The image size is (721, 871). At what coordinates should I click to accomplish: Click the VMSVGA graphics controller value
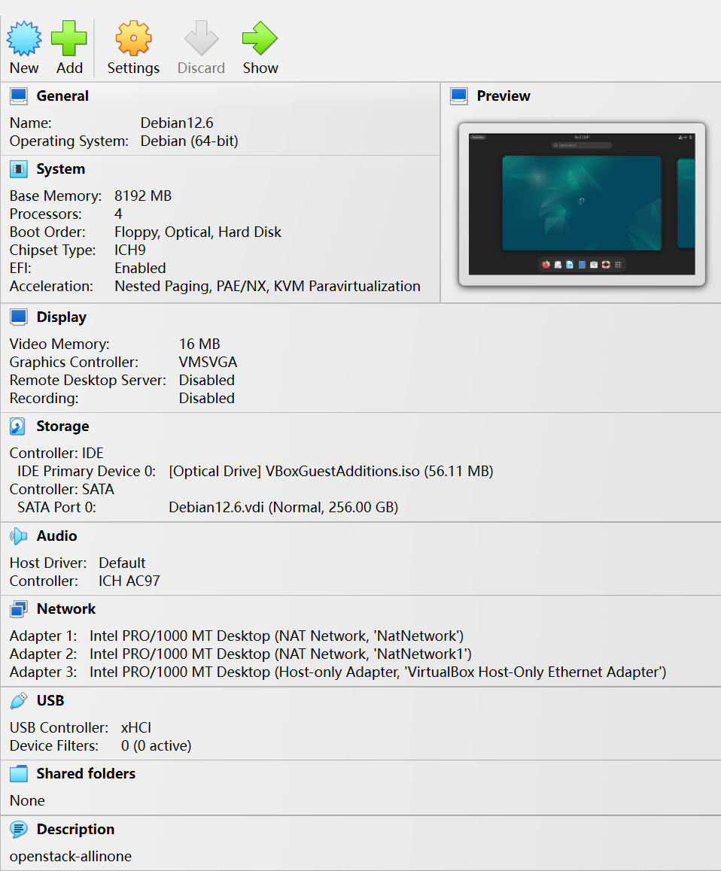click(x=208, y=363)
